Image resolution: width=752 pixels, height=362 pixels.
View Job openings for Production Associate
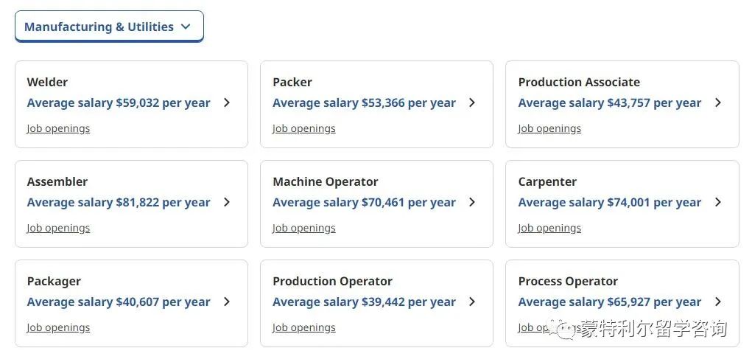point(549,129)
